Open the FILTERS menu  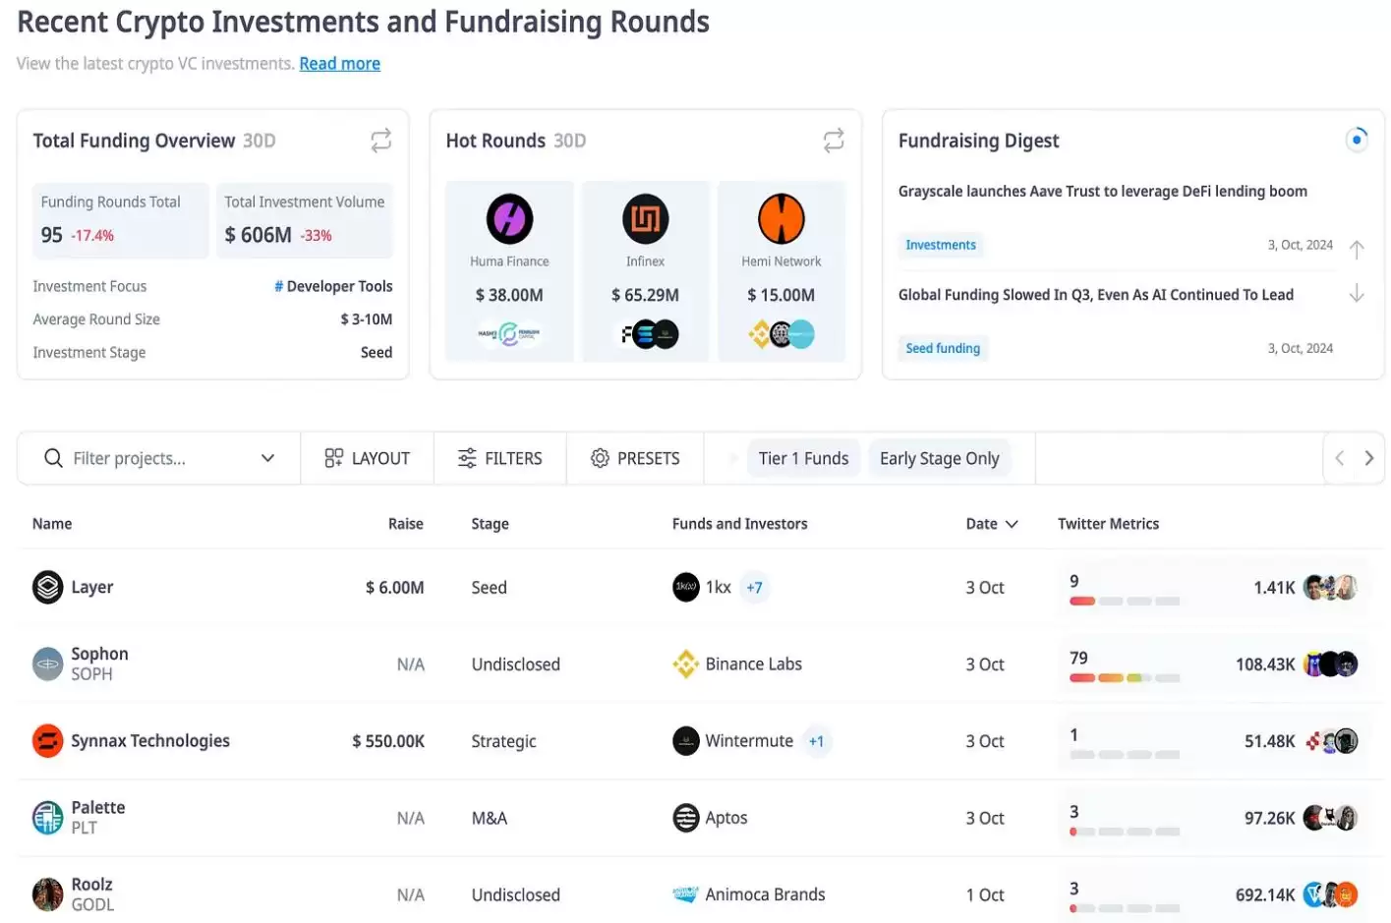click(499, 458)
